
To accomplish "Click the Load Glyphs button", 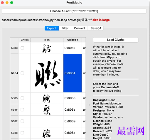I will [116, 40].
